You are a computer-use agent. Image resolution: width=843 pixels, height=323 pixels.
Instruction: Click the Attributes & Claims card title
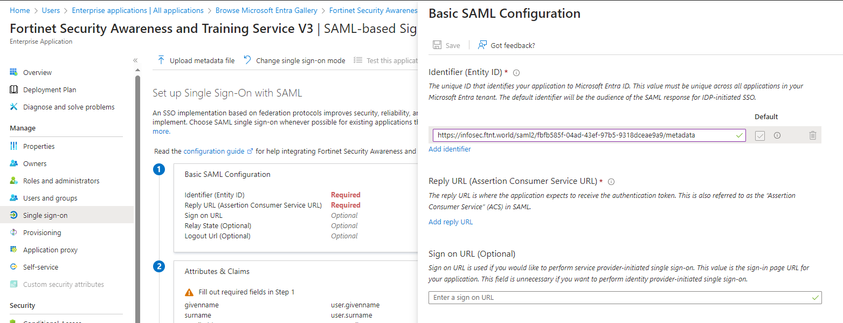217,272
